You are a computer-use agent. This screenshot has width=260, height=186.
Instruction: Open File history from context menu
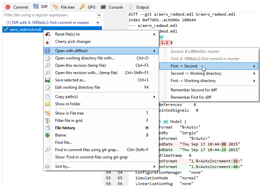point(101,128)
